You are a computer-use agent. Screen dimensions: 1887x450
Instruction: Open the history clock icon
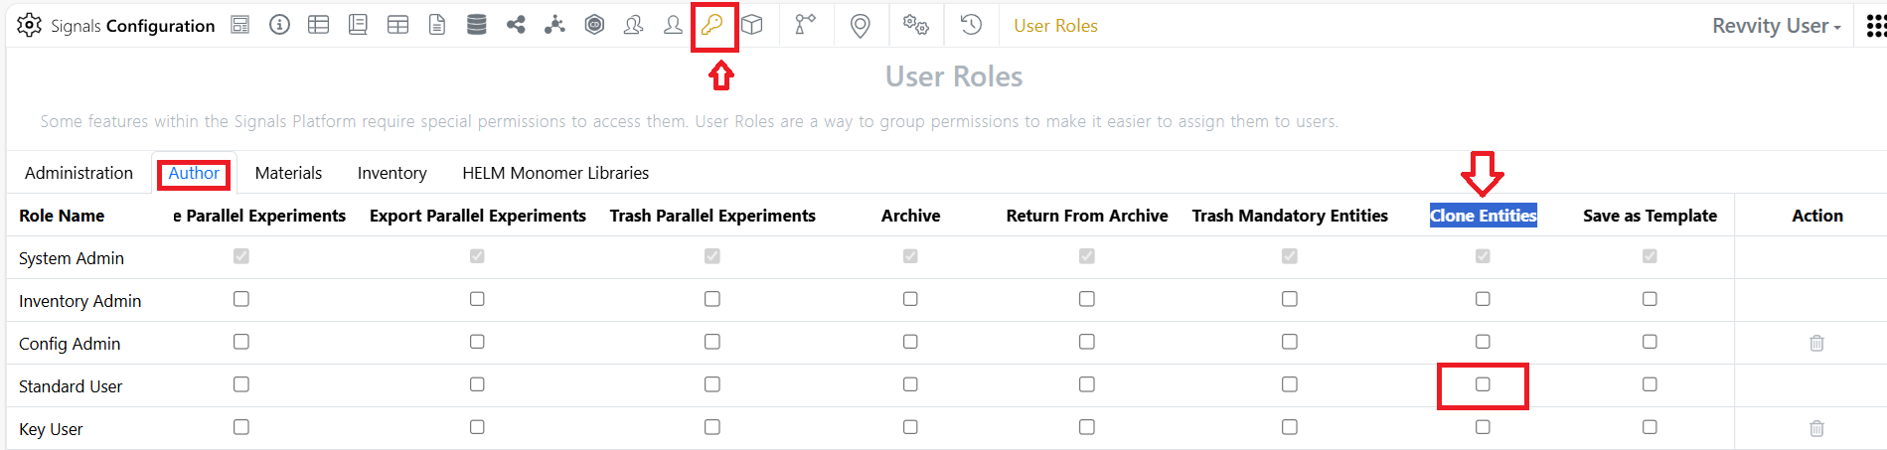971,25
